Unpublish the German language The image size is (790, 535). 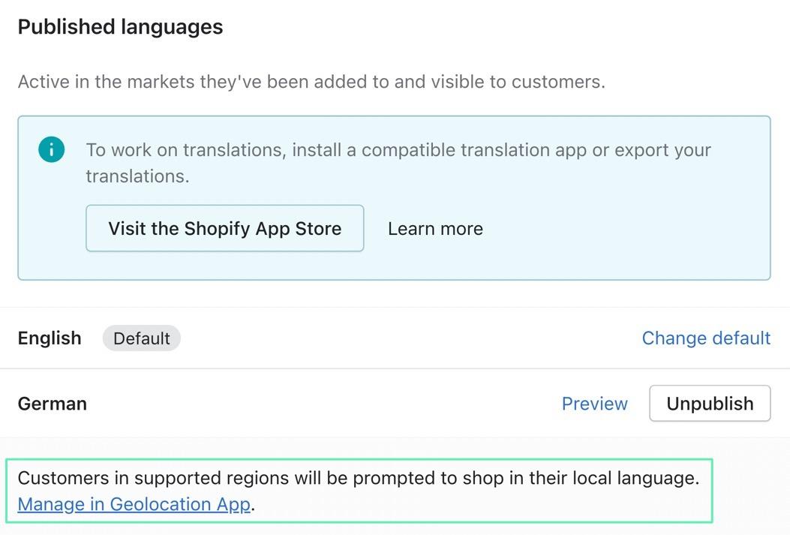[x=710, y=404]
